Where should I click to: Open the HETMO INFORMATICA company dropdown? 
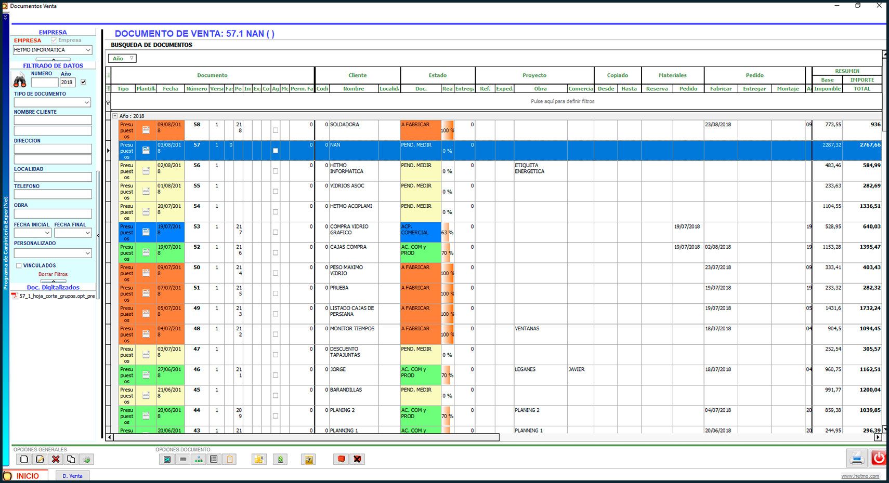click(88, 50)
